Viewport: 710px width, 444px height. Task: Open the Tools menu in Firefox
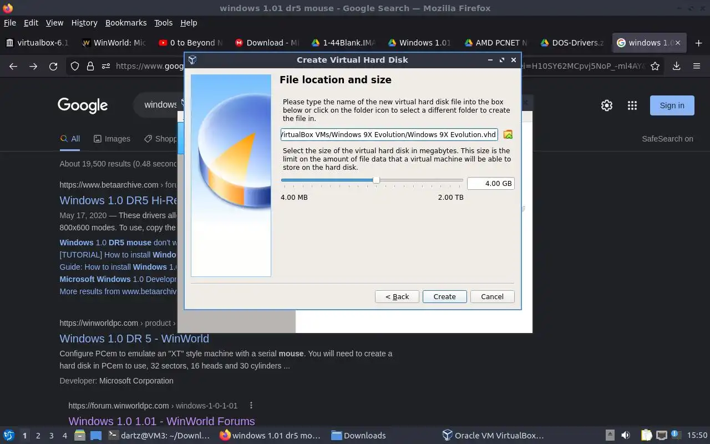[163, 23]
